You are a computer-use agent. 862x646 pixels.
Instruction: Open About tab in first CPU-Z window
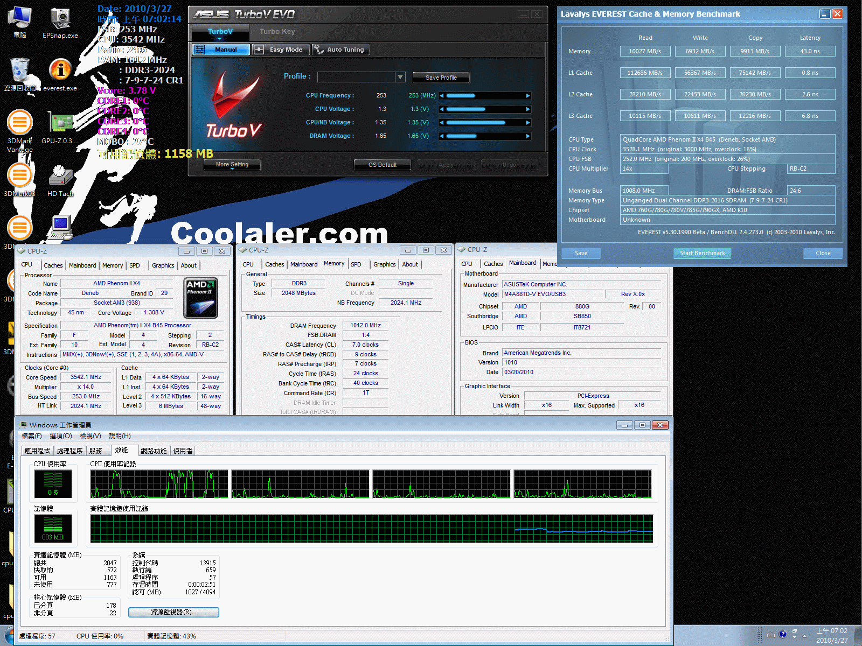(x=189, y=265)
